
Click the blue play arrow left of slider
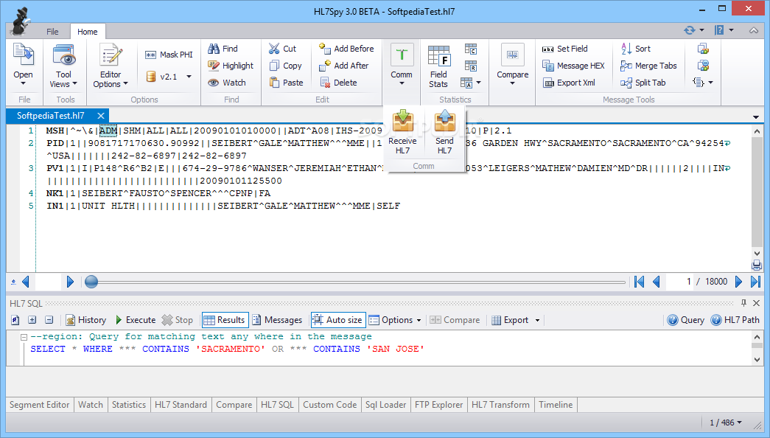[x=70, y=282]
